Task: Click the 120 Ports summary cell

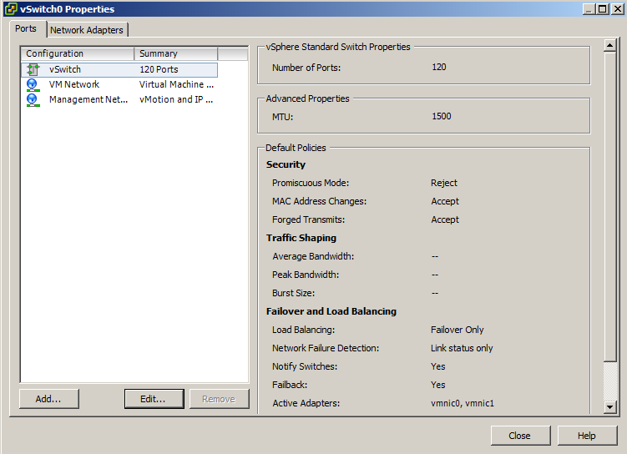Action: 159,69
